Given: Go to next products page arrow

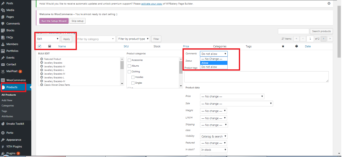Looking at the screenshot, I should click(323, 39).
